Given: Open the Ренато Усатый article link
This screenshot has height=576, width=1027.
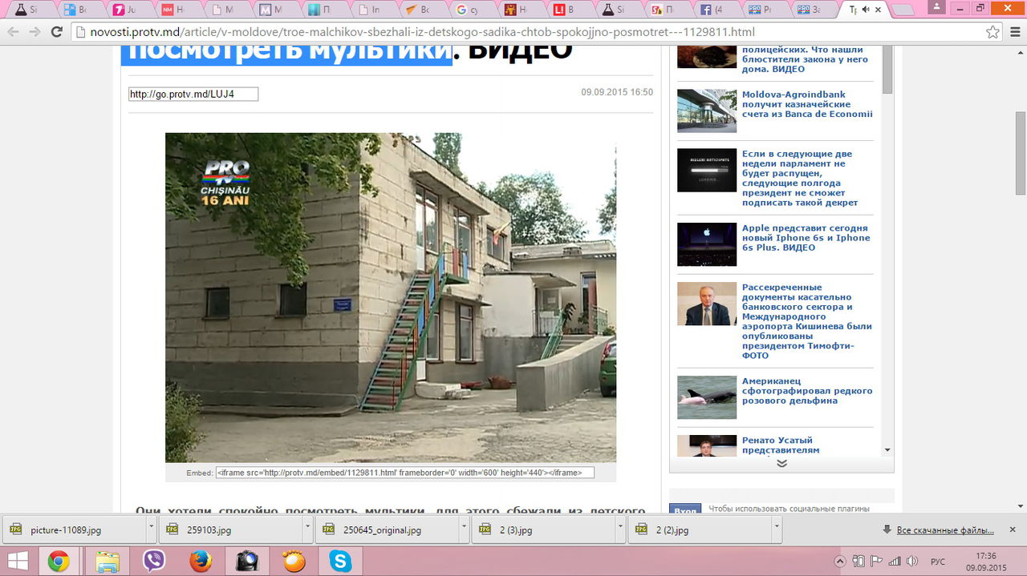Looking at the screenshot, I should tap(781, 445).
